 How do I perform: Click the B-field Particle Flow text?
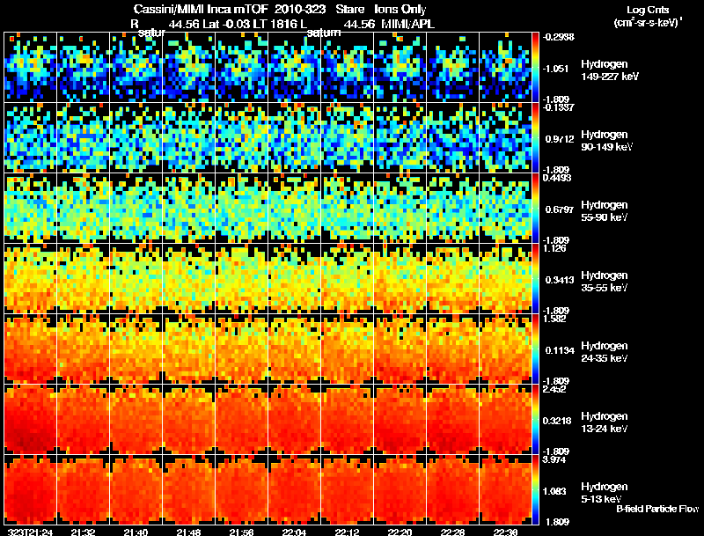[657, 509]
